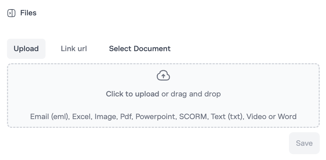
Task: Click the word "Word" in supported formats
Action: [287, 117]
